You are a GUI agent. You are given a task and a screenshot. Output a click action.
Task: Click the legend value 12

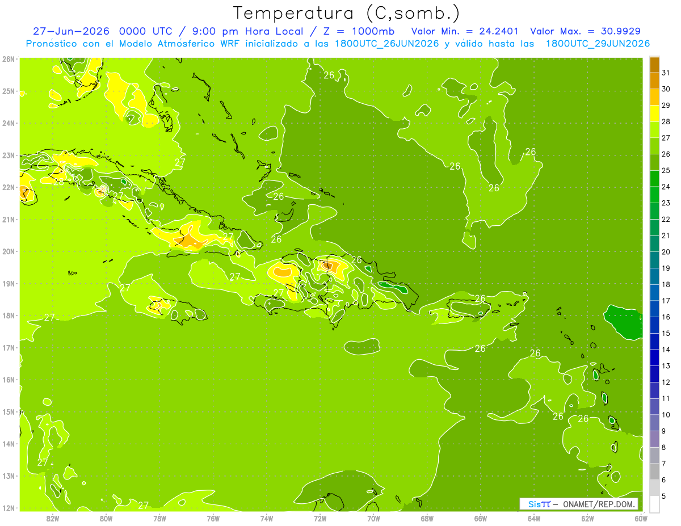click(x=666, y=382)
